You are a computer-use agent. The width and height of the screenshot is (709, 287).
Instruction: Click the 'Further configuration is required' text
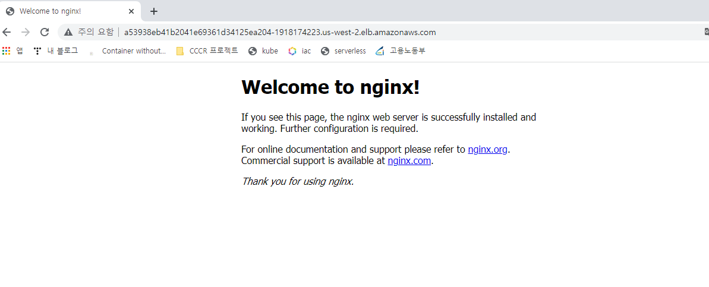coord(349,129)
